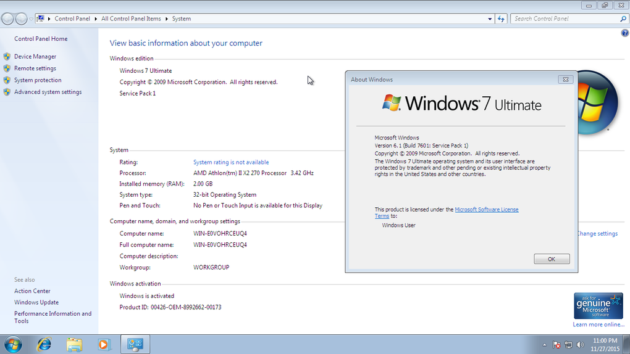Click the Advanced system settings shield icon

7,92
